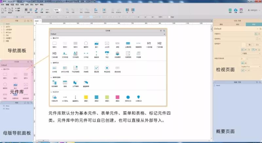Select the tree menu widget icon
The width and height of the screenshot is (262, 143).
(55, 82)
